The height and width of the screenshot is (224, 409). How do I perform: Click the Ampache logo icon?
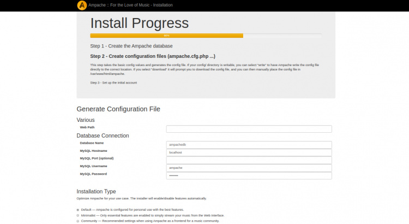(82, 5)
